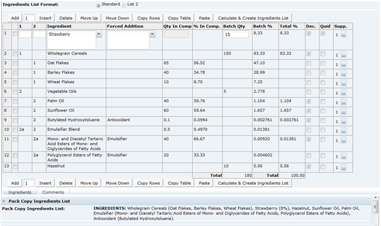Click the Qty In Comp field for Strawberry
This screenshot has height=226, width=381.
pyautogui.click(x=176, y=34)
